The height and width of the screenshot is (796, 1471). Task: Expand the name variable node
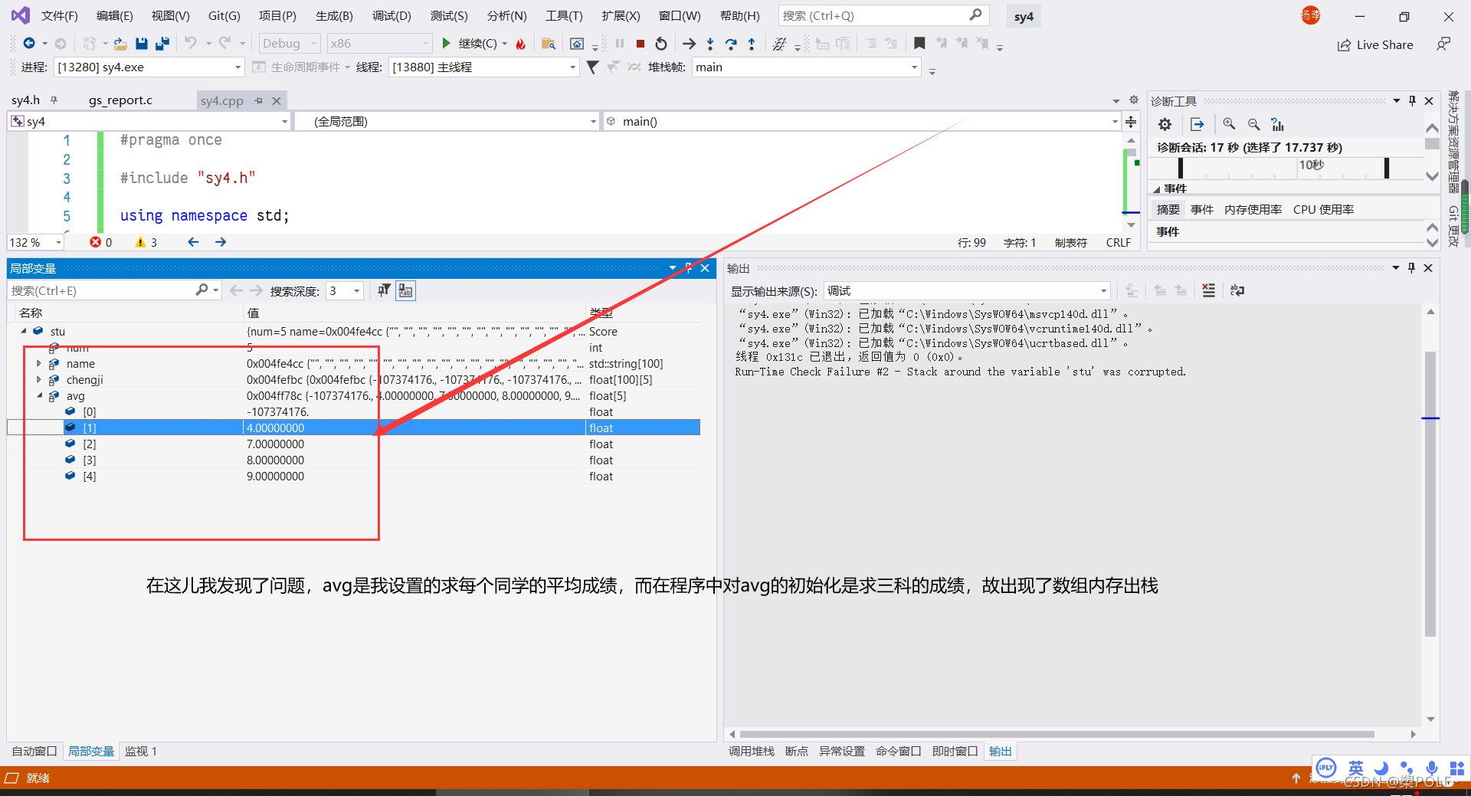(x=39, y=363)
